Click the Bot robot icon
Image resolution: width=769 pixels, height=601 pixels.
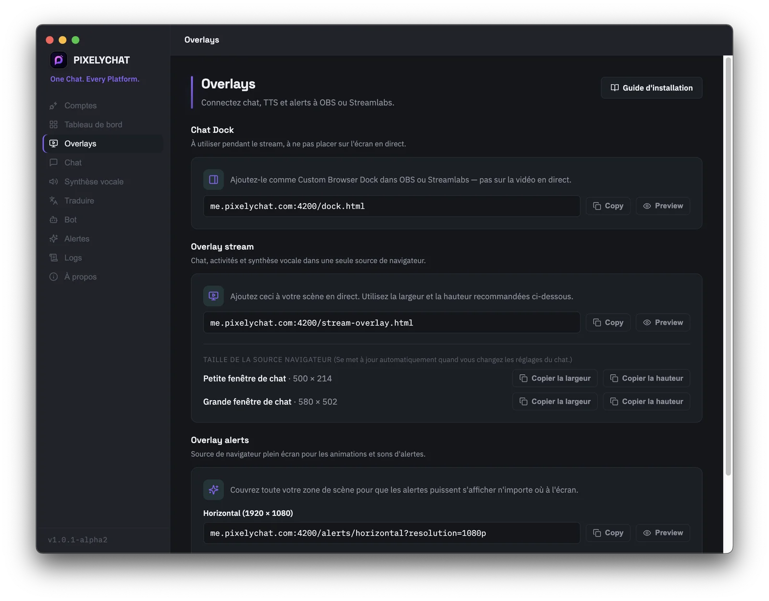53,220
